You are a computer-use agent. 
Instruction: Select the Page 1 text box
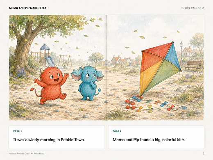coord(57,137)
